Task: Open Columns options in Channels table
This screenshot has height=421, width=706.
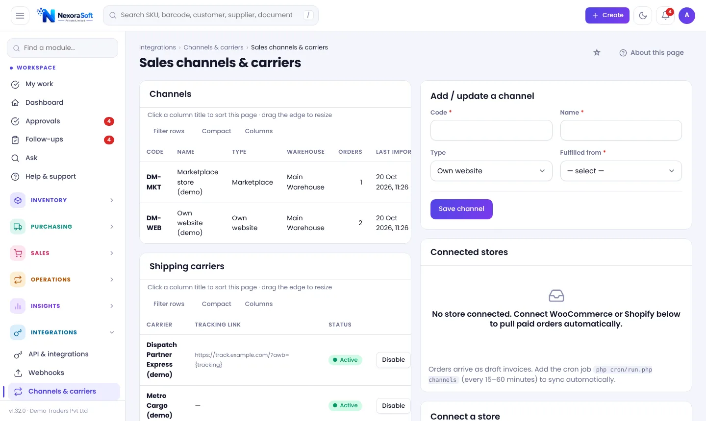Action: click(258, 131)
